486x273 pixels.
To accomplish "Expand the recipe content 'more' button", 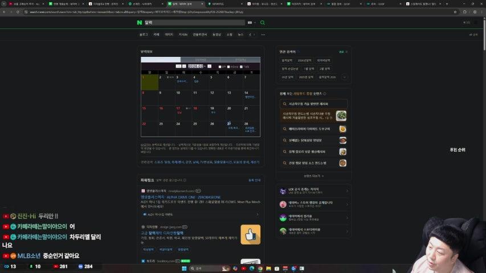I will click(315, 176).
